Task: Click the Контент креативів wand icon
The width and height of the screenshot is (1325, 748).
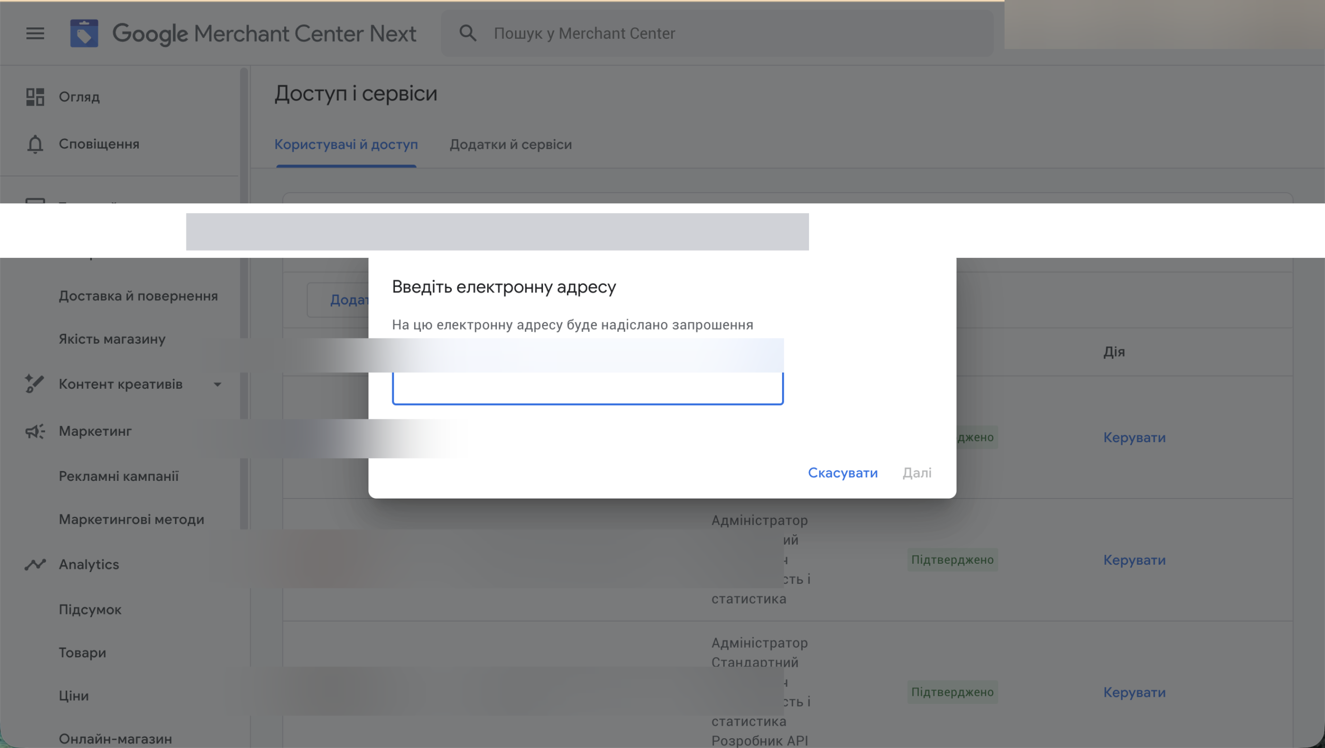Action: click(35, 384)
